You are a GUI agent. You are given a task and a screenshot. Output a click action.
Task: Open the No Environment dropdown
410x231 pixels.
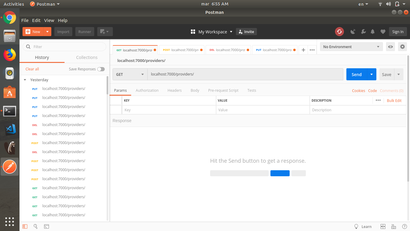pos(351,47)
